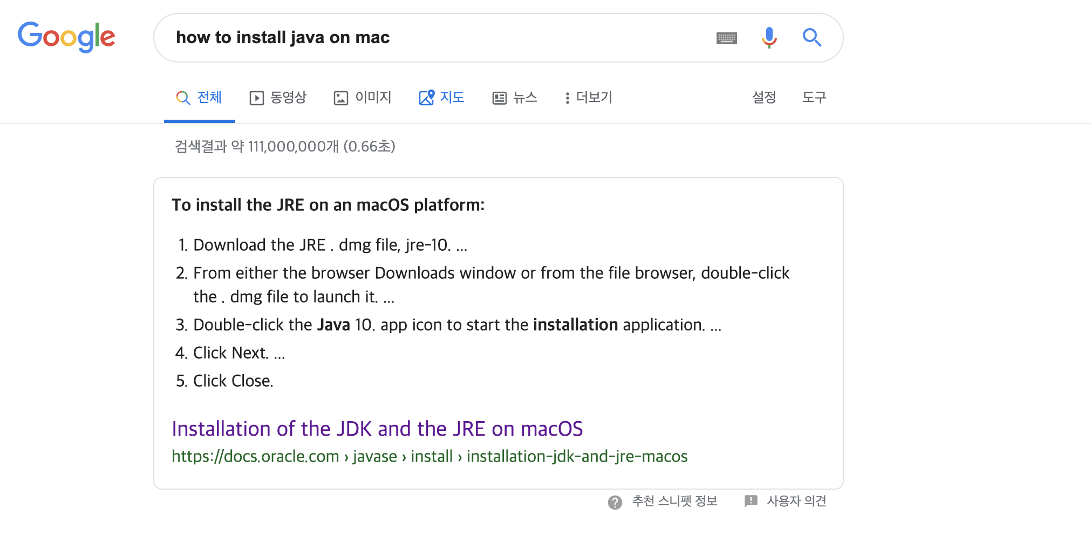Click the snippet heading 'To install the JRE on an macOS platform:'
This screenshot has height=536, width=1091.
point(328,205)
